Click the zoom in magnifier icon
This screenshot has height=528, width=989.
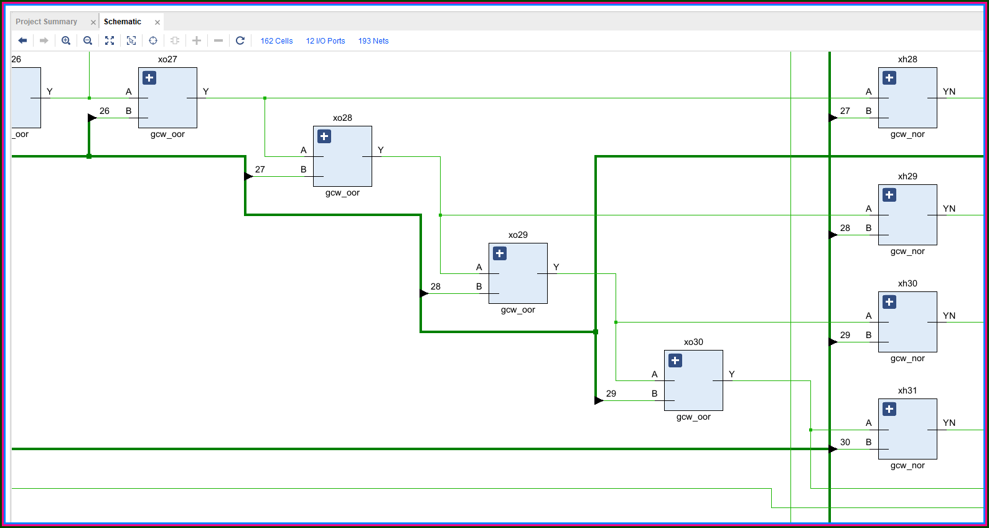click(x=66, y=40)
